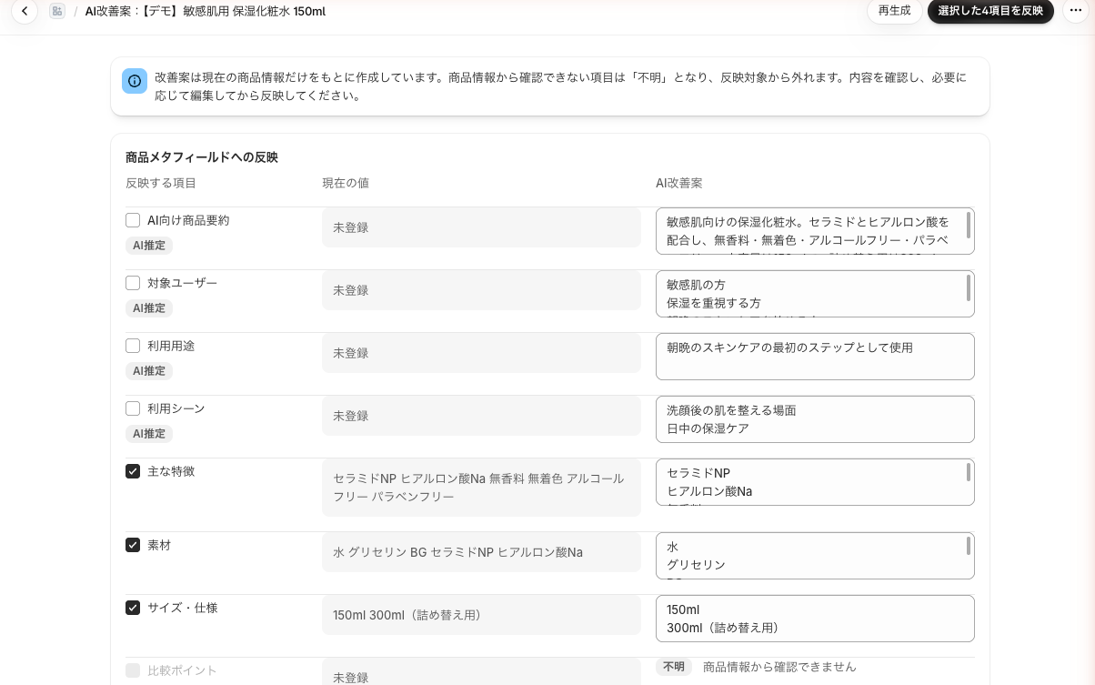Uncheck the 主な特徴 checkbox
The height and width of the screenshot is (685, 1095).
(133, 471)
